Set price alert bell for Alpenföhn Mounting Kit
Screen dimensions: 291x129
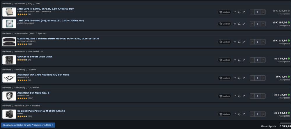[239, 78]
